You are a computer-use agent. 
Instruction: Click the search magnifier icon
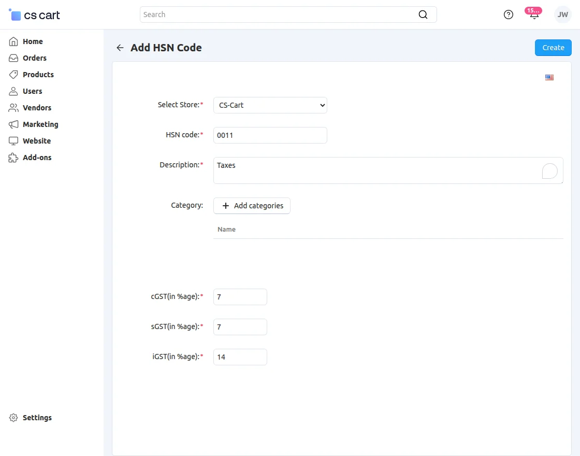click(x=423, y=15)
